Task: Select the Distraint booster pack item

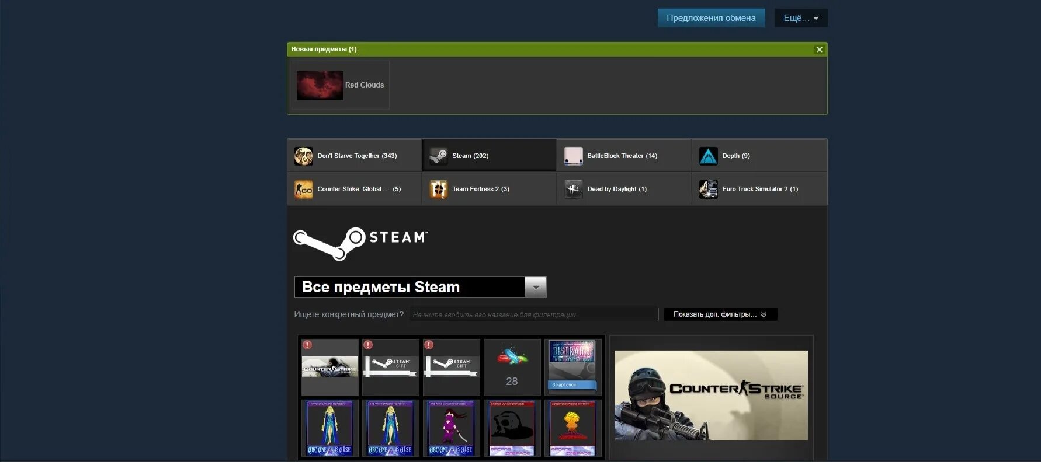Action: (x=572, y=367)
